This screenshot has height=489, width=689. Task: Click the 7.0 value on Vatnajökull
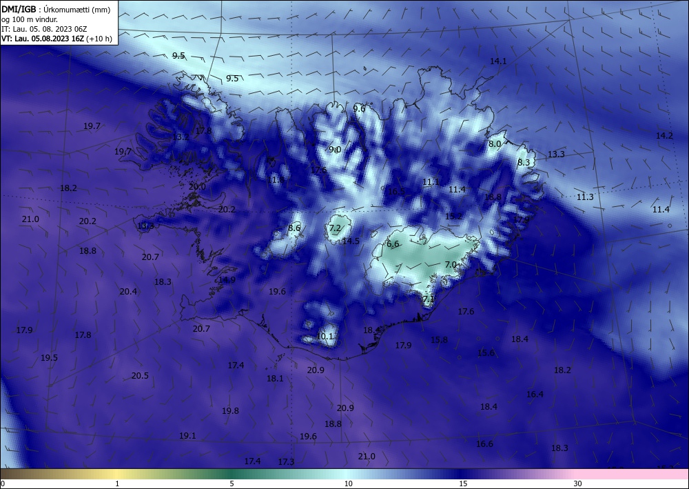(451, 265)
